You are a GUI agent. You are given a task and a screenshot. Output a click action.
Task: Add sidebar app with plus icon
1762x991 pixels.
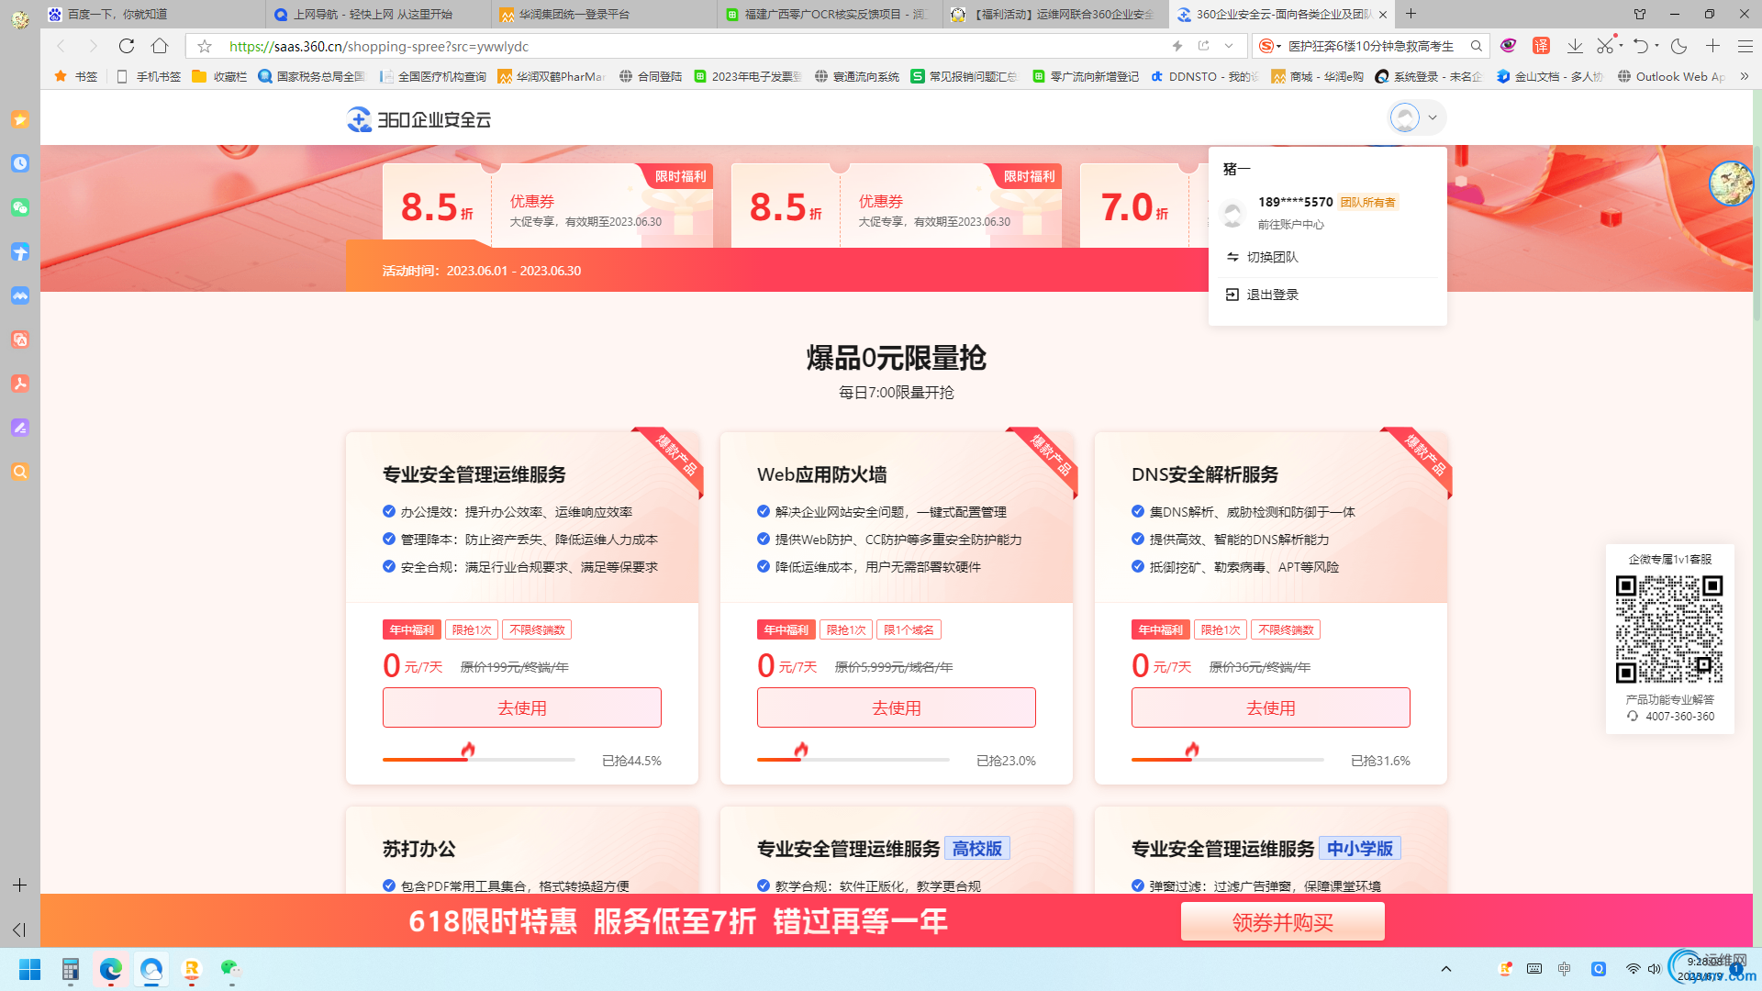click(x=19, y=885)
